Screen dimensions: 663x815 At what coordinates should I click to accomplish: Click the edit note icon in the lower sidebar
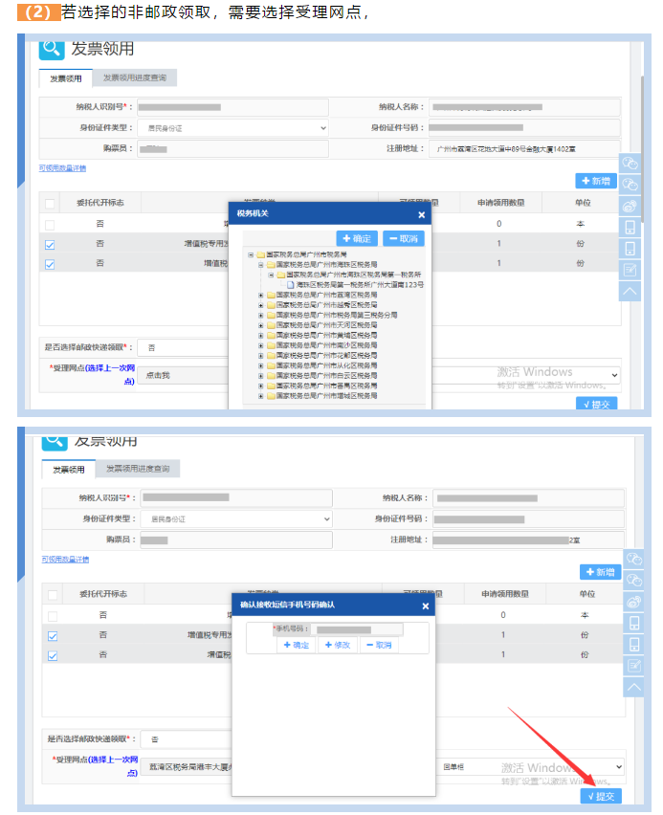coord(633,665)
